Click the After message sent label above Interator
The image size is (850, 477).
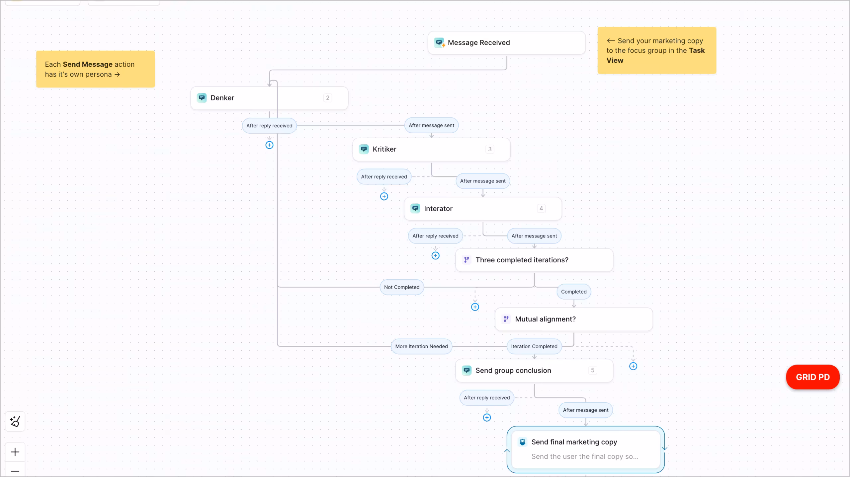[483, 181]
